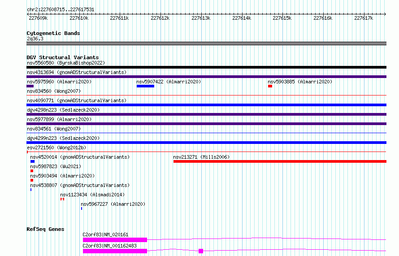Screen dimensions: 399x256
Task: Click the right arrowhead of the ruler
Action: coord(385,14)
